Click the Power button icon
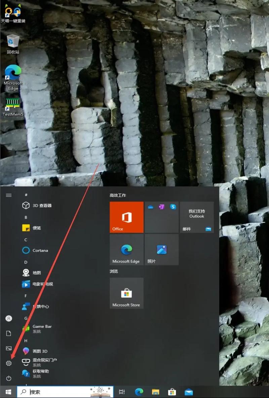269x398 pixels. click(9, 378)
